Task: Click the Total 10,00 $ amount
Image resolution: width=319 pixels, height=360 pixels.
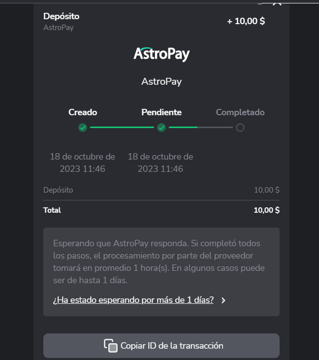Action: [x=266, y=210]
